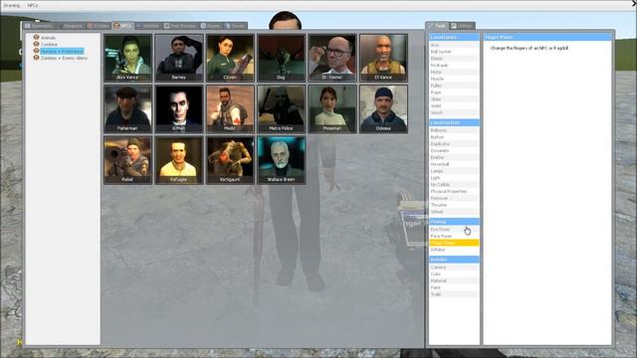Select the Material tool
The image size is (637, 358).
coord(454,280)
